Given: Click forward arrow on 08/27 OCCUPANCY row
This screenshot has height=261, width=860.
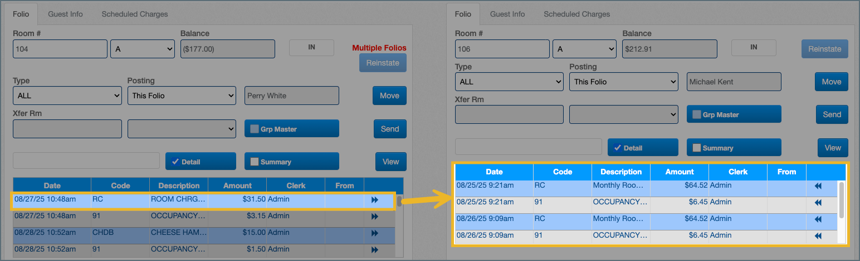Looking at the screenshot, I should pyautogui.click(x=374, y=216).
